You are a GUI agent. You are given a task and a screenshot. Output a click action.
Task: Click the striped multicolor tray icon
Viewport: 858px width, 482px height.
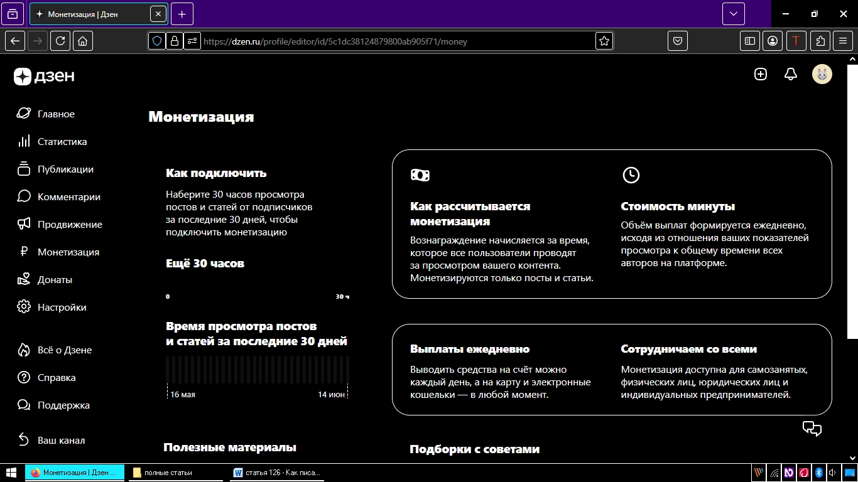[759, 473]
